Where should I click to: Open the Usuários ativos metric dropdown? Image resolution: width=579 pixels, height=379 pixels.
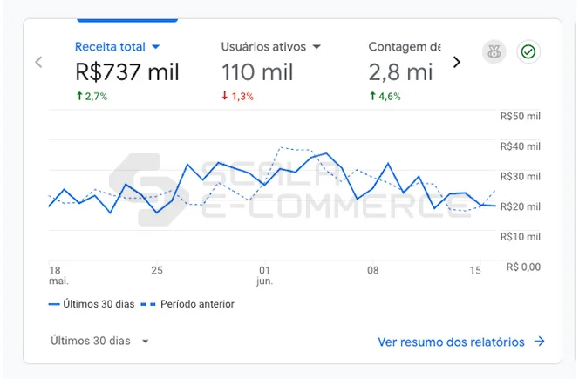tap(317, 46)
